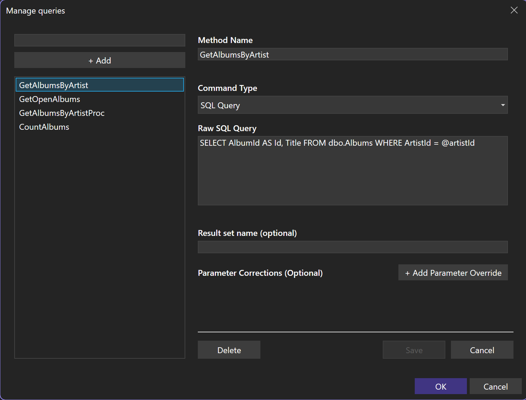
Task: Click the Cancel button next to Save
Action: (482, 350)
